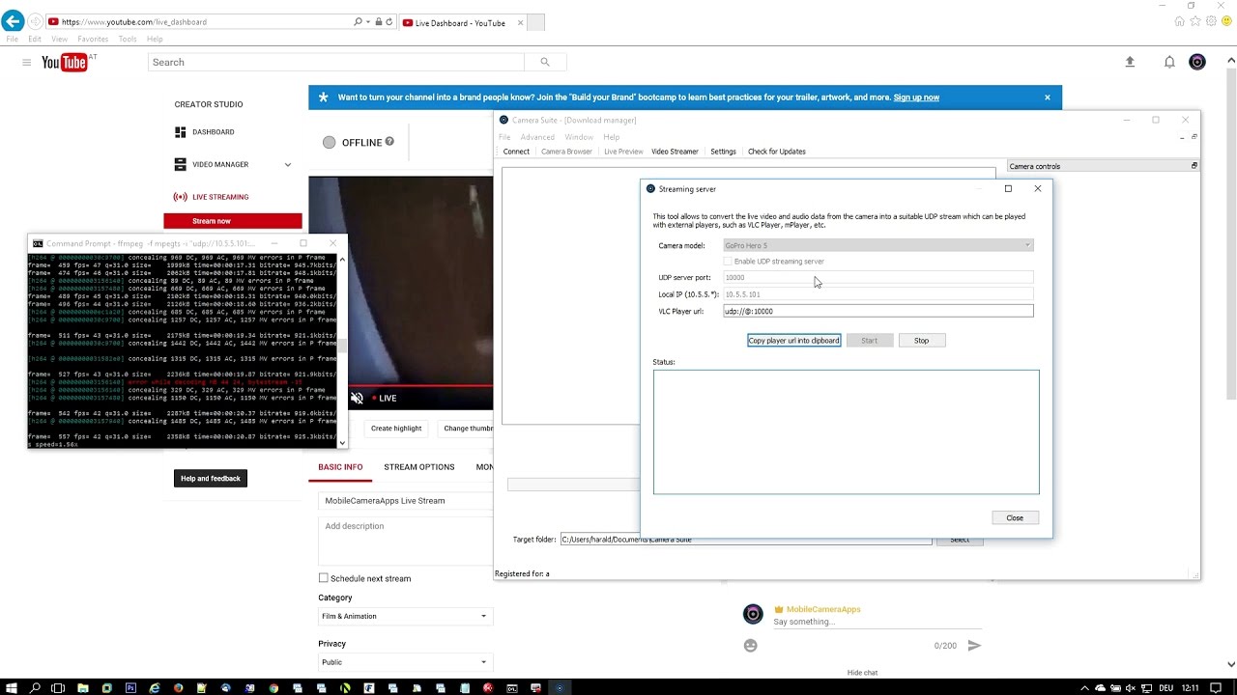Screen dimensions: 1237x695
Task: Click the YouTube search magnifier button
Action: (545, 62)
